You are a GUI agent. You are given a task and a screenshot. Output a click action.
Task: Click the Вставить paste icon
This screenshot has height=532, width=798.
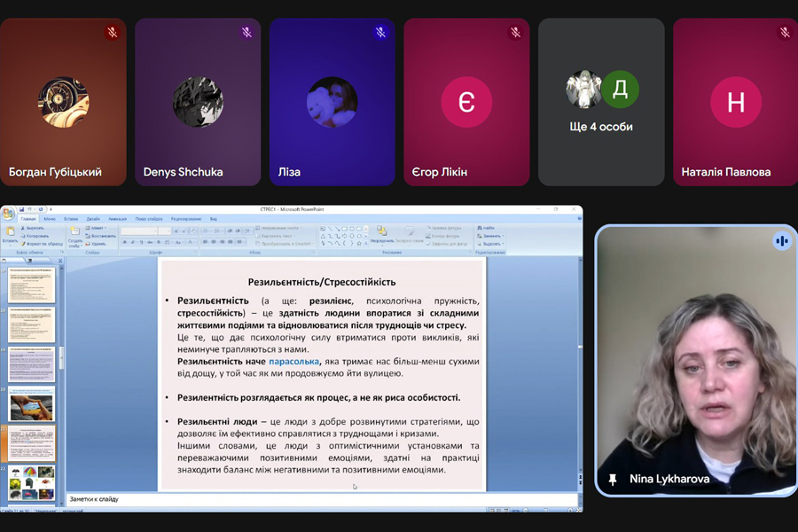click(11, 231)
